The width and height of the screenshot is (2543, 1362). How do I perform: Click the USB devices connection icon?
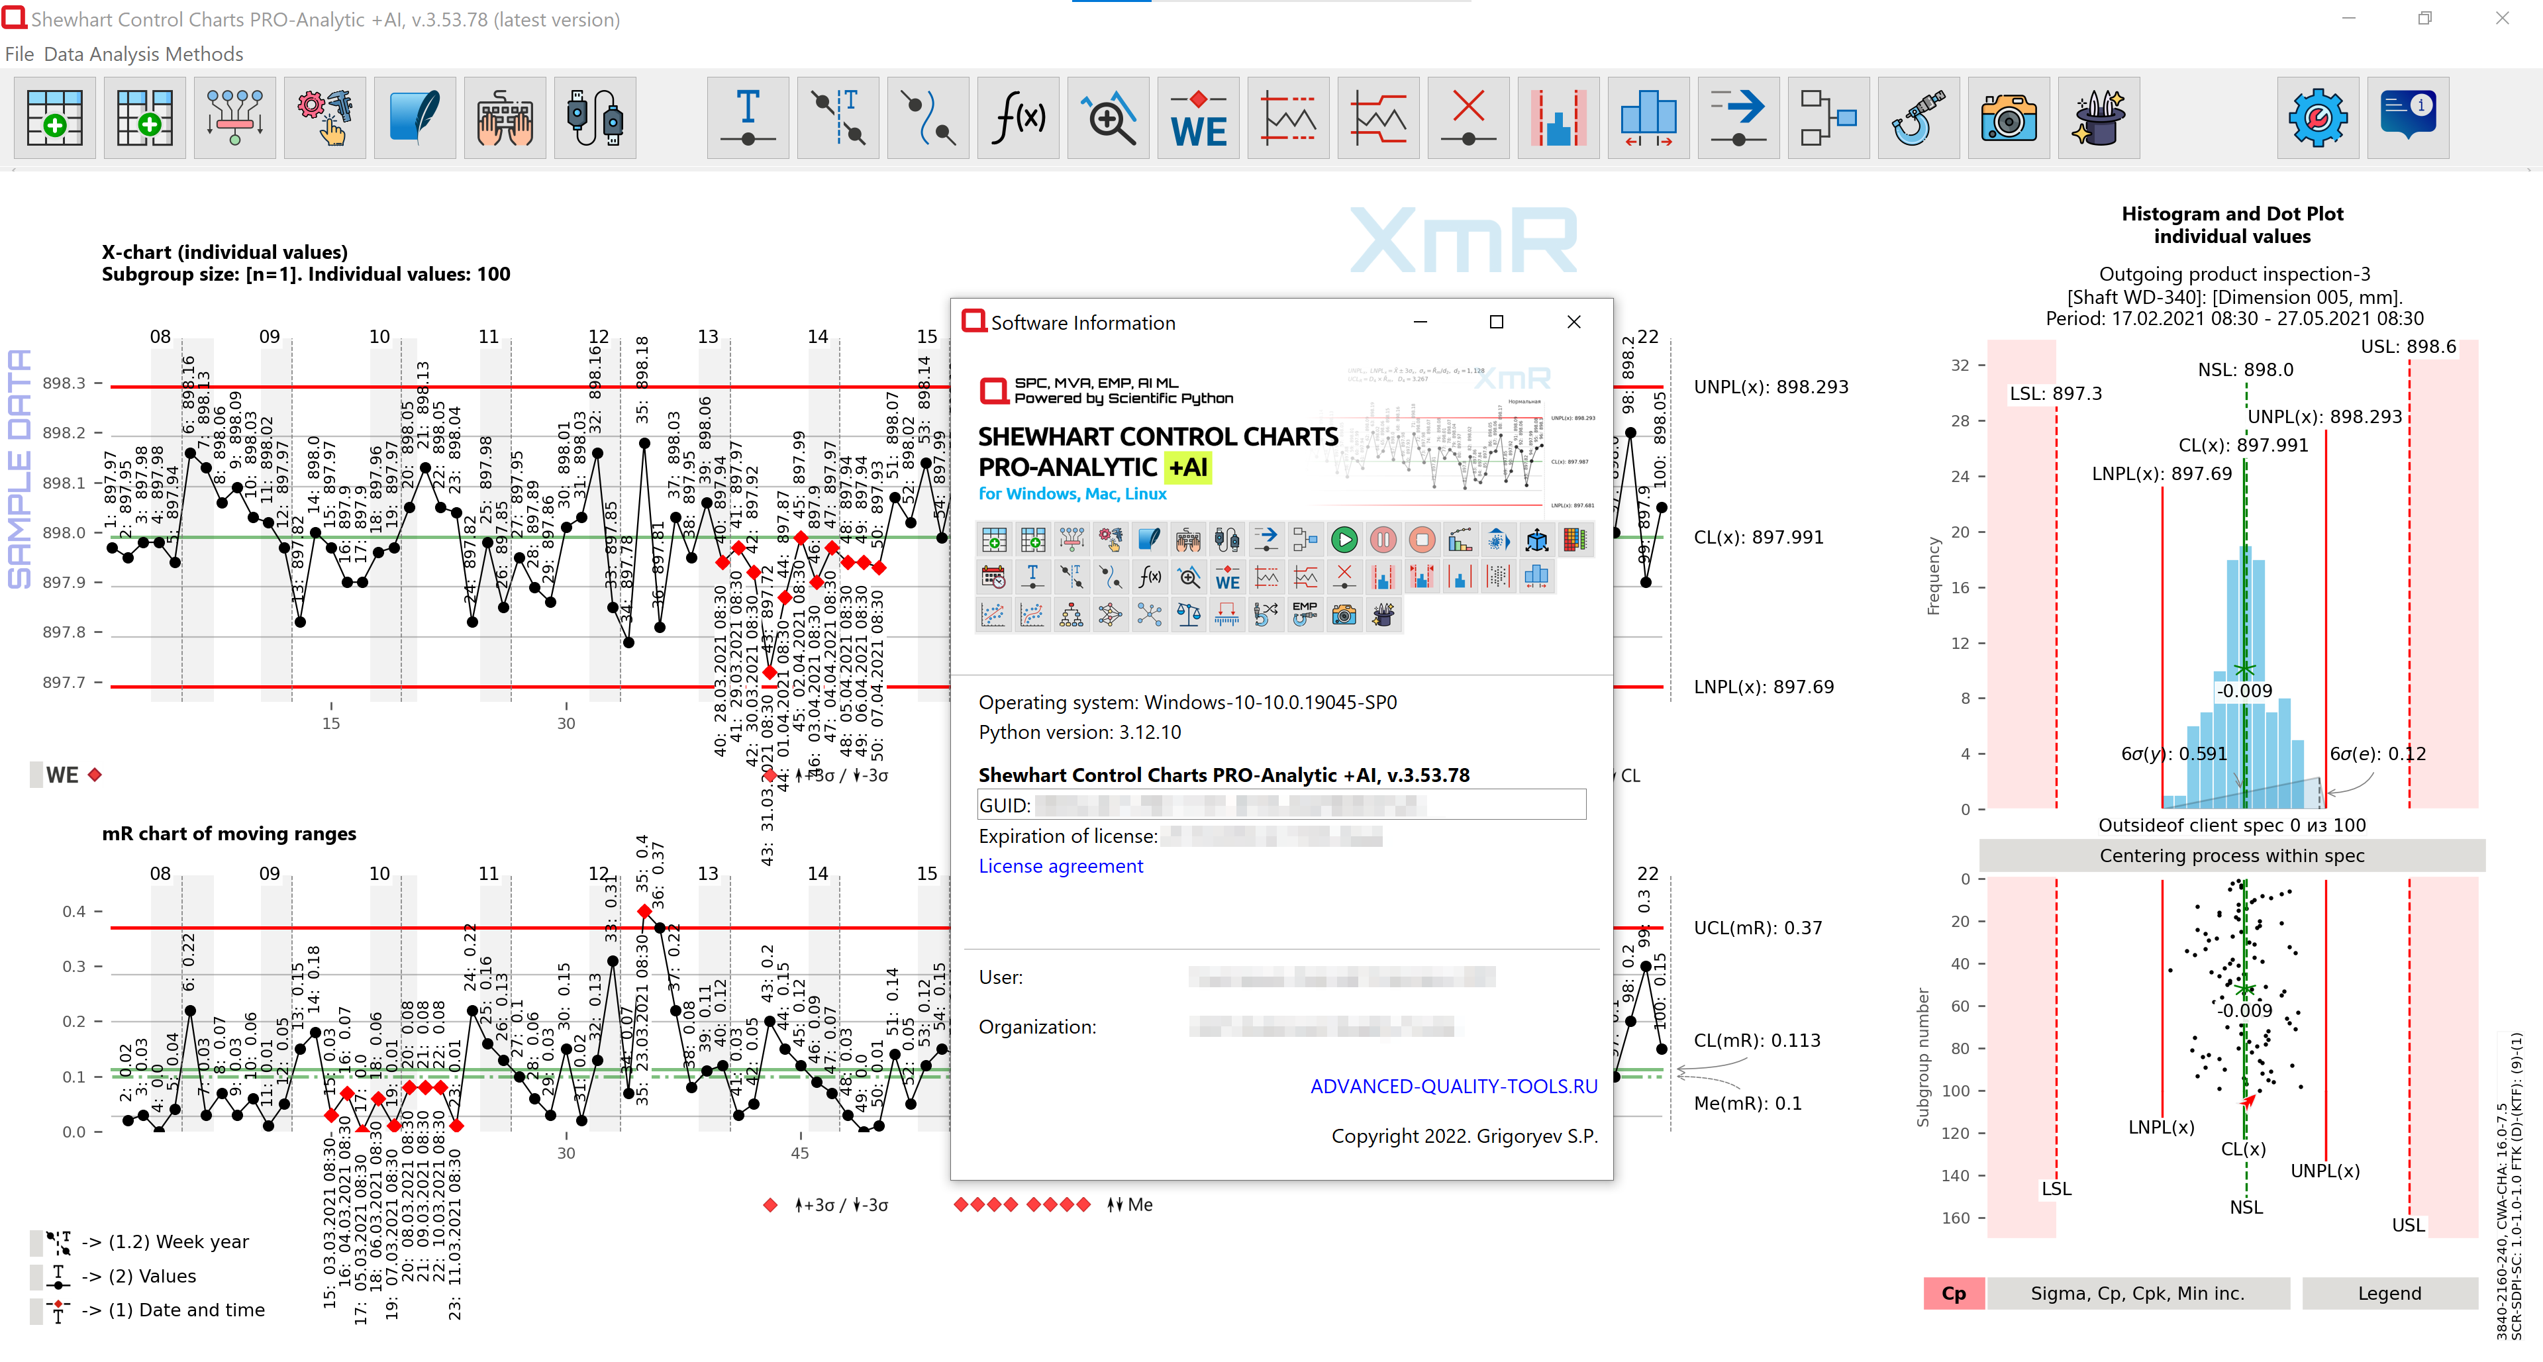[x=594, y=119]
